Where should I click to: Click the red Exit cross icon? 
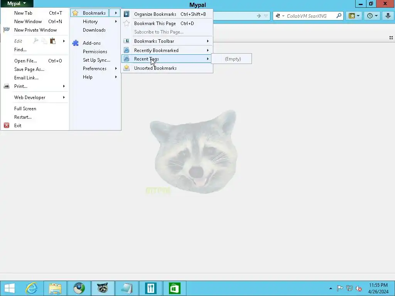click(x=7, y=125)
